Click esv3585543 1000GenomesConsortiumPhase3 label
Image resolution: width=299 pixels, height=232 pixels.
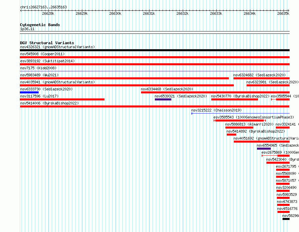point(254,117)
